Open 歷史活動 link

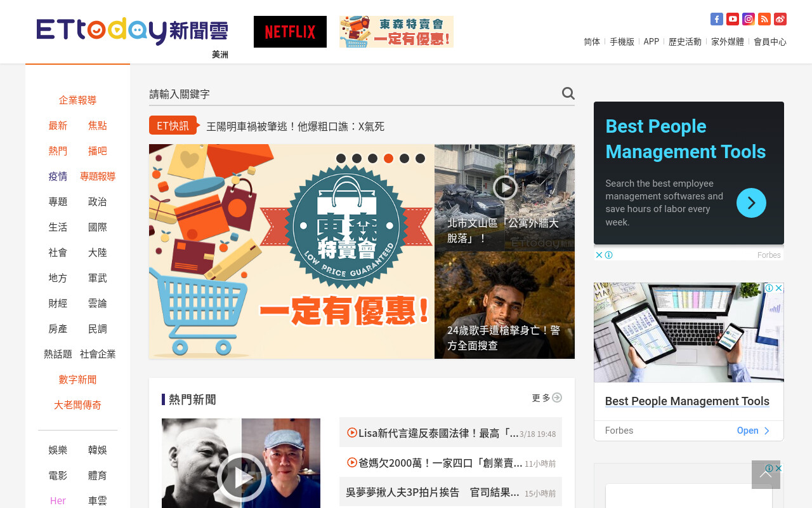685,41
